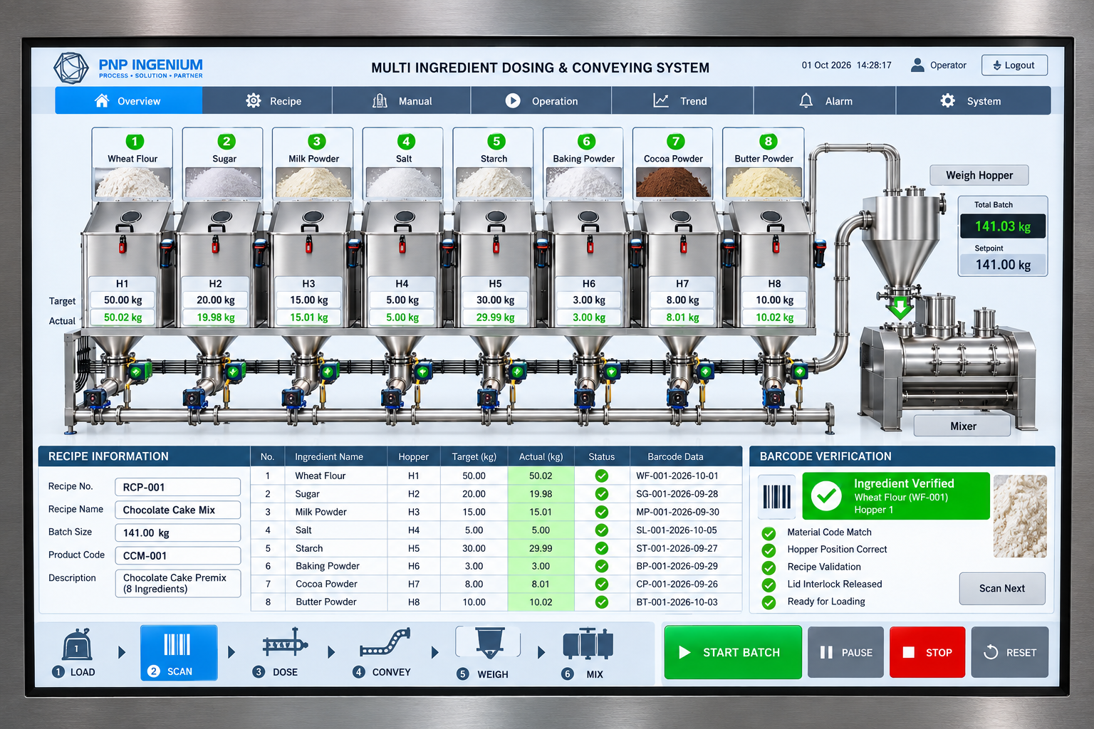Select the LOAD step icon
The image size is (1094, 729).
click(77, 645)
